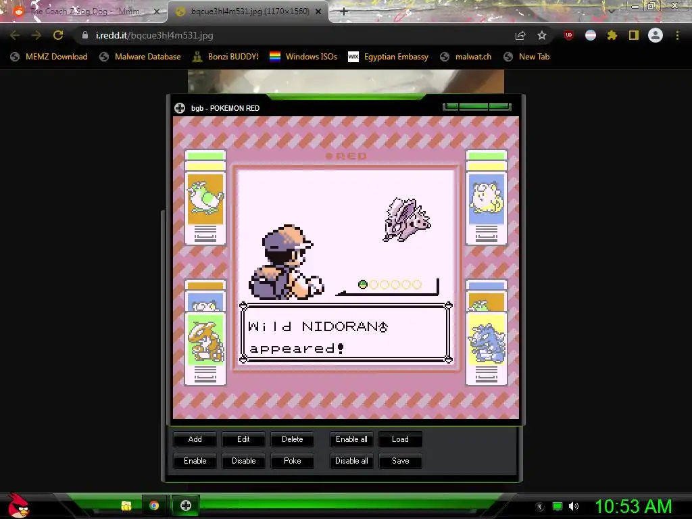Click the Kangaskhan card in game border
692x519 pixels.
[205, 348]
